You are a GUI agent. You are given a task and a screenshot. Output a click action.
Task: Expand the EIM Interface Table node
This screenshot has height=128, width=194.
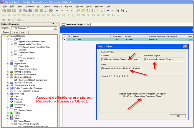(8, 85)
